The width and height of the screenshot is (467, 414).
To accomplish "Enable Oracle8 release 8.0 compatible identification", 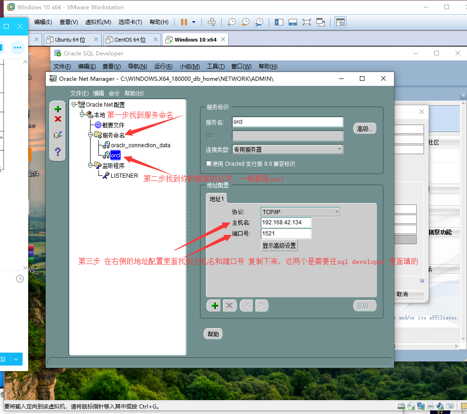I will (x=209, y=162).
